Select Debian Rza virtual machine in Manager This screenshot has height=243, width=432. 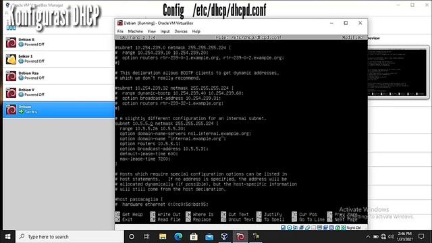click(59, 76)
